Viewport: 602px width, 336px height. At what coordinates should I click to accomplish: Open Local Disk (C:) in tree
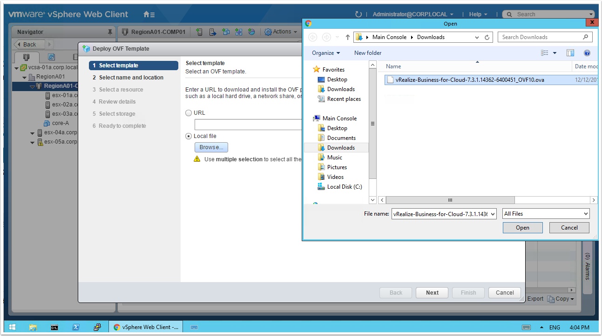pos(344,187)
